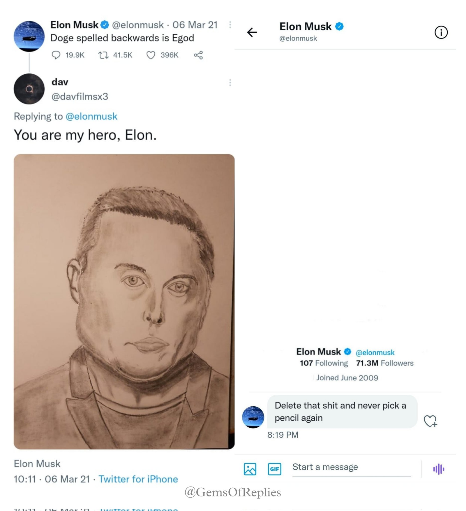Click the reply icon showing 19.9K

click(56, 55)
